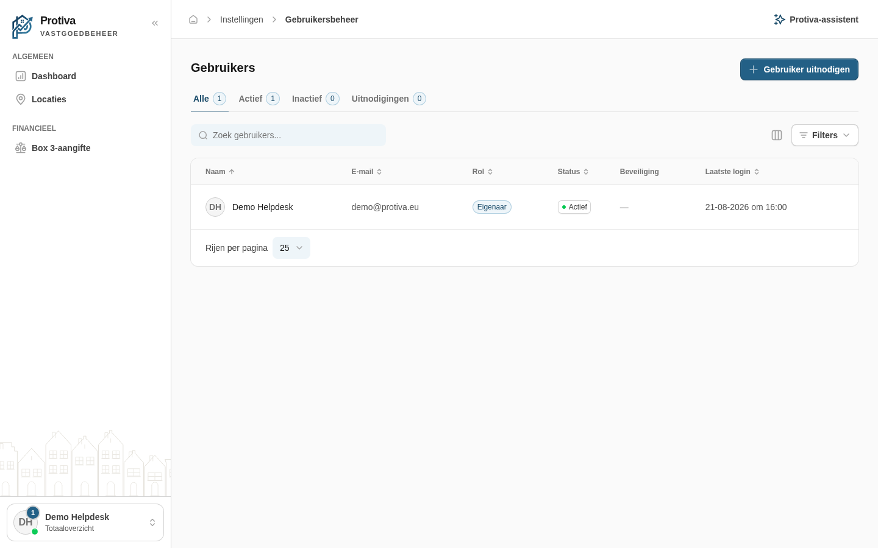This screenshot has height=548, width=878.
Task: Open Box 3-aangifte in the sidebar
Action: pyautogui.click(x=85, y=148)
